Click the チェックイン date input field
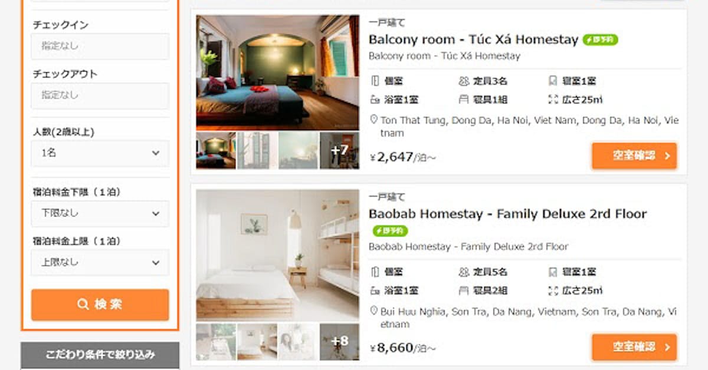Screen dimensions: 708x370 tap(100, 46)
